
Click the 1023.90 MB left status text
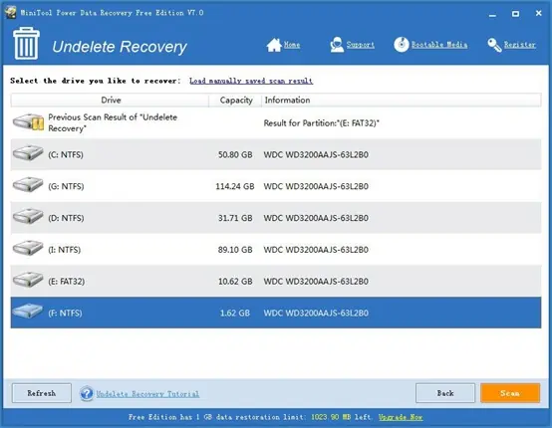tap(341, 417)
